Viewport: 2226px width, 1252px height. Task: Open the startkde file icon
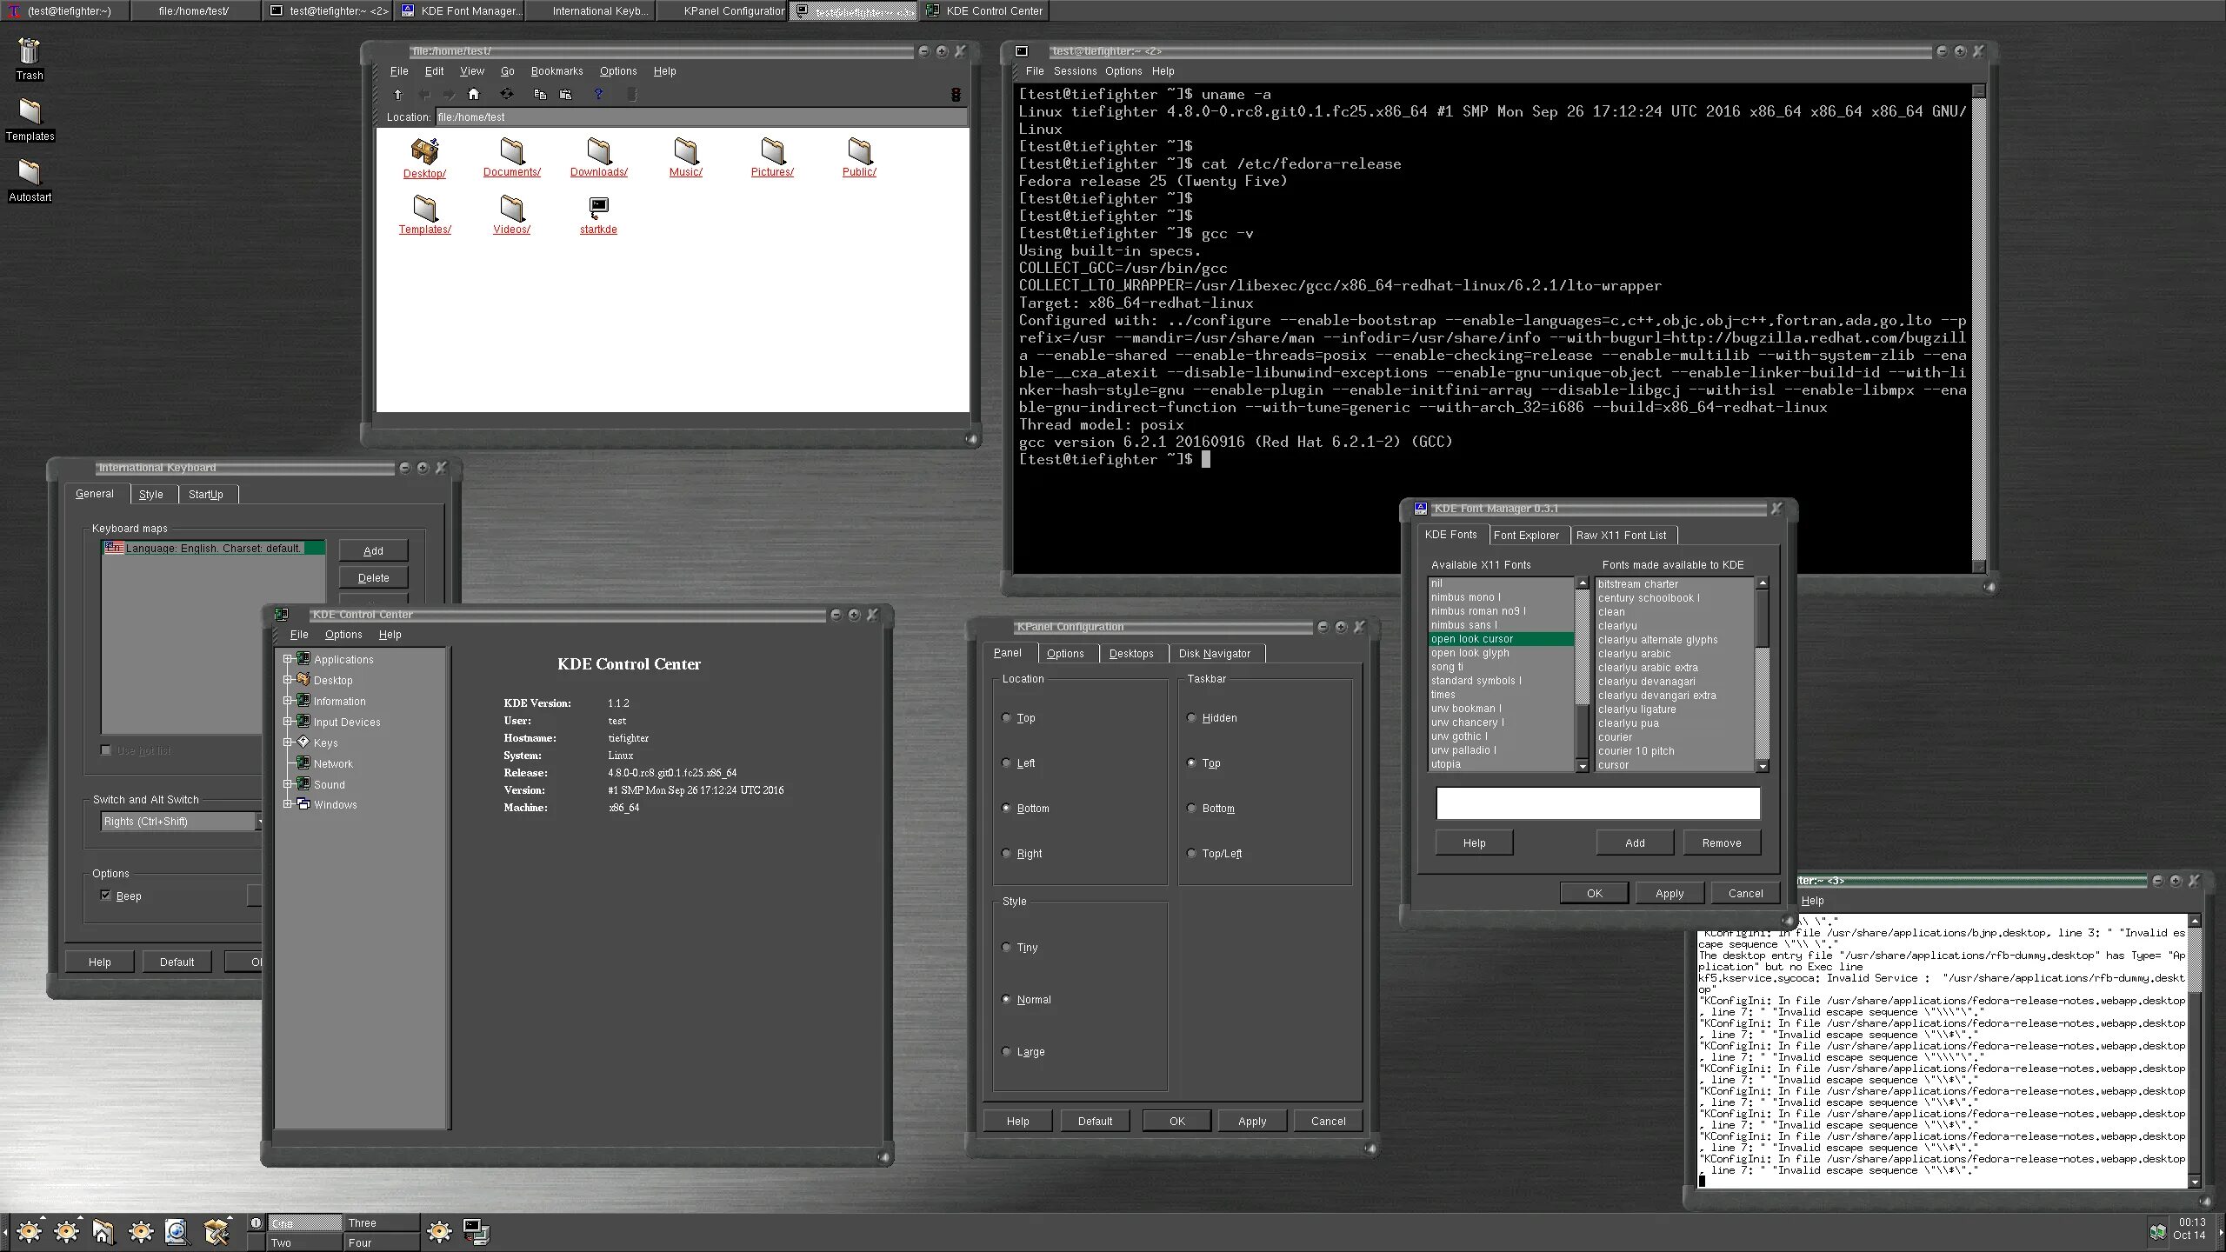pyautogui.click(x=598, y=209)
